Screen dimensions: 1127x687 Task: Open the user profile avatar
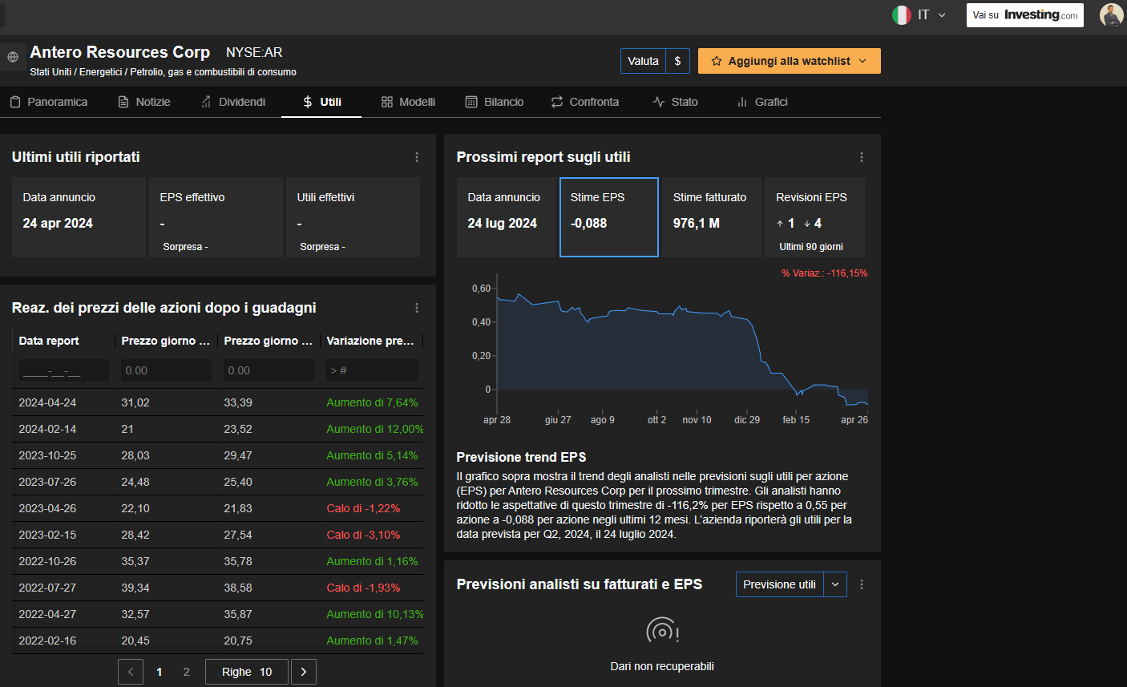pyautogui.click(x=1111, y=15)
